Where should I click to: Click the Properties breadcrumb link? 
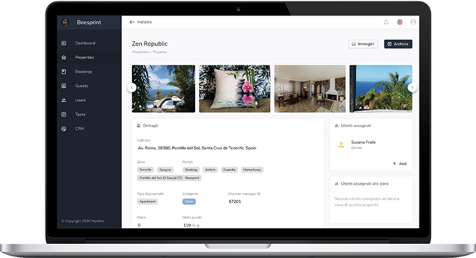click(x=140, y=52)
